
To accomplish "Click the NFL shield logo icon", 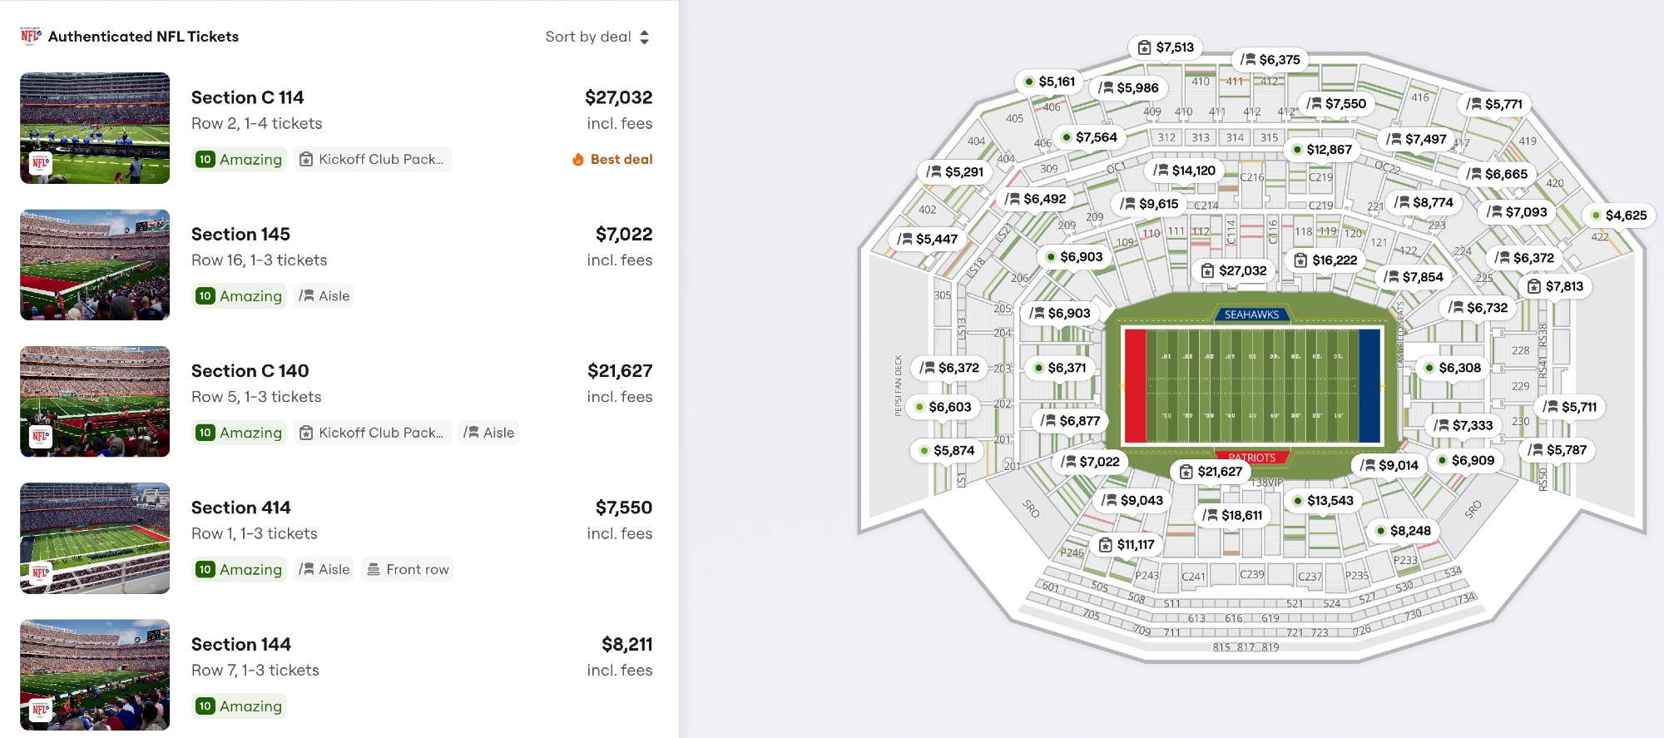I will pos(31,36).
